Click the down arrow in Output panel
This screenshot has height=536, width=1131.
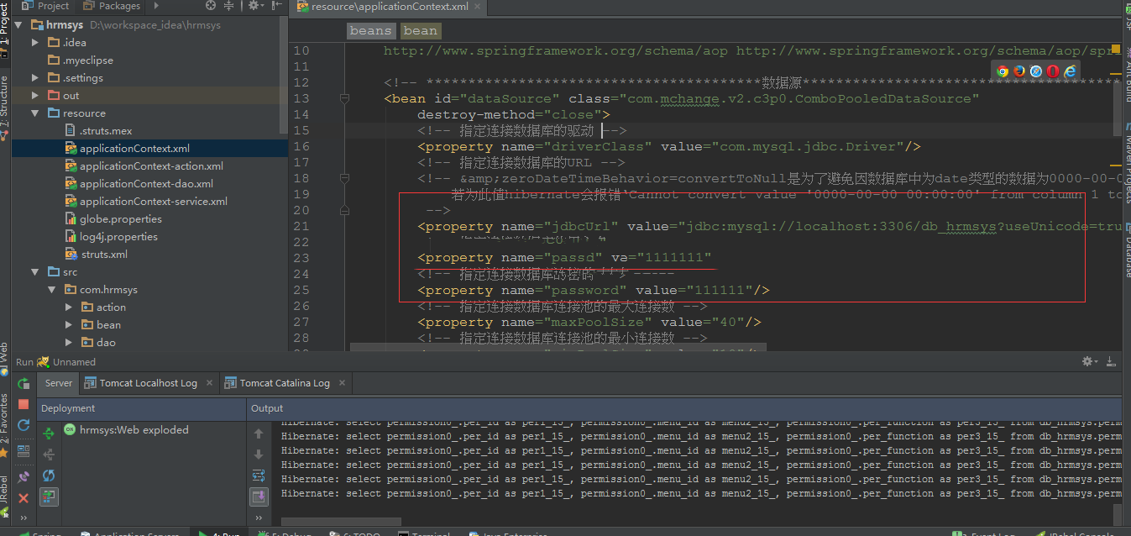[259, 455]
